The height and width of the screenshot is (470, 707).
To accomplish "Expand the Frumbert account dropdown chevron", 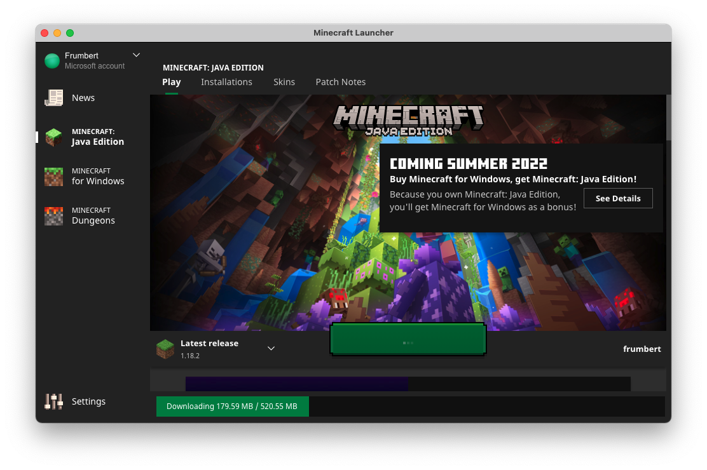I will tap(136, 55).
